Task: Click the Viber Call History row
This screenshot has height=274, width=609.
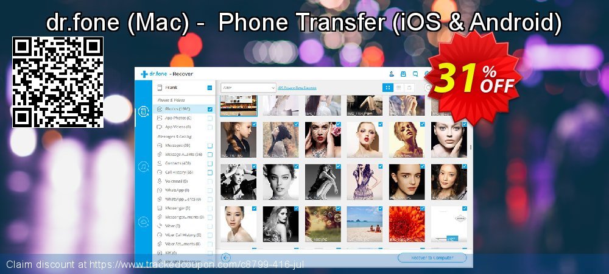Action: (x=184, y=235)
